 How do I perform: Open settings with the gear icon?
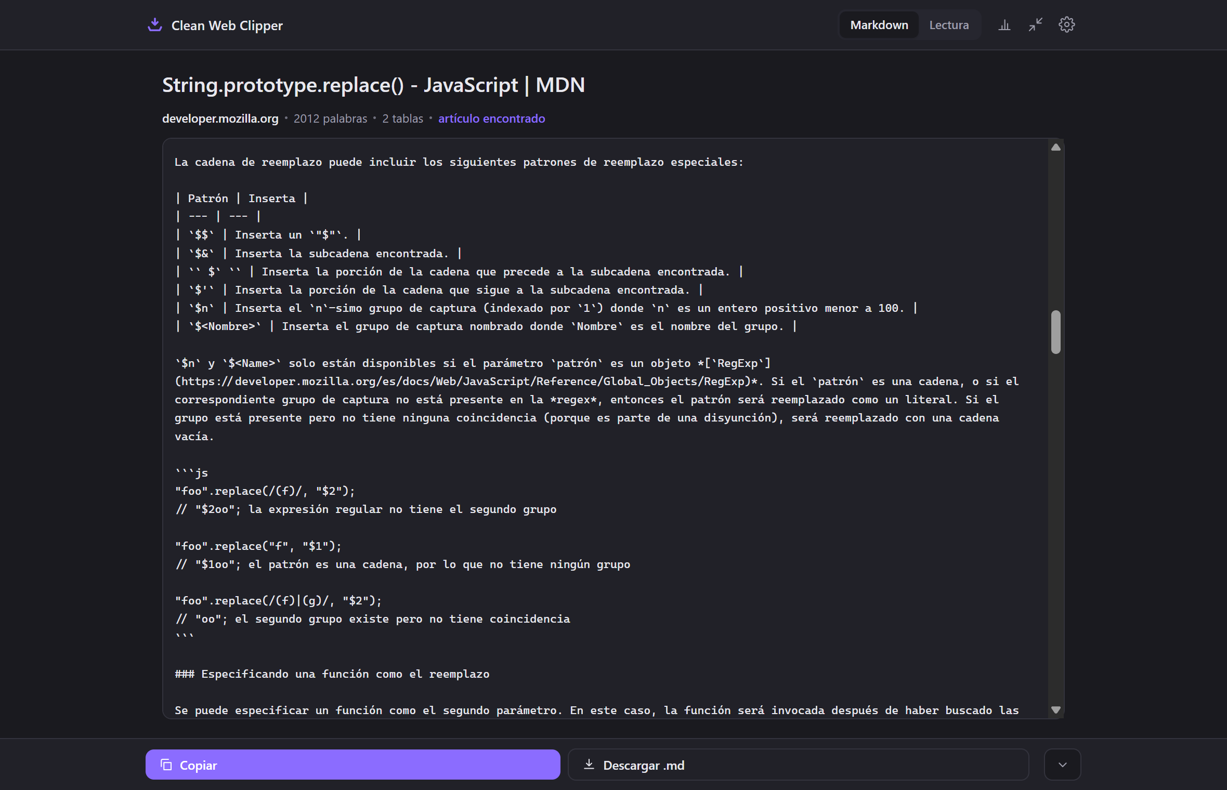[x=1066, y=25]
